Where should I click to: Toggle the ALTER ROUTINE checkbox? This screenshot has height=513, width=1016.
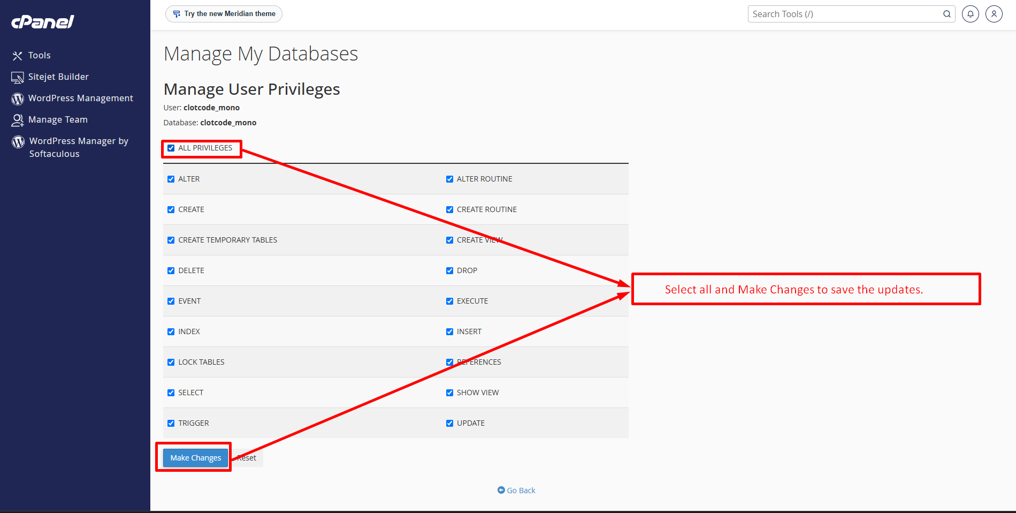pos(450,179)
